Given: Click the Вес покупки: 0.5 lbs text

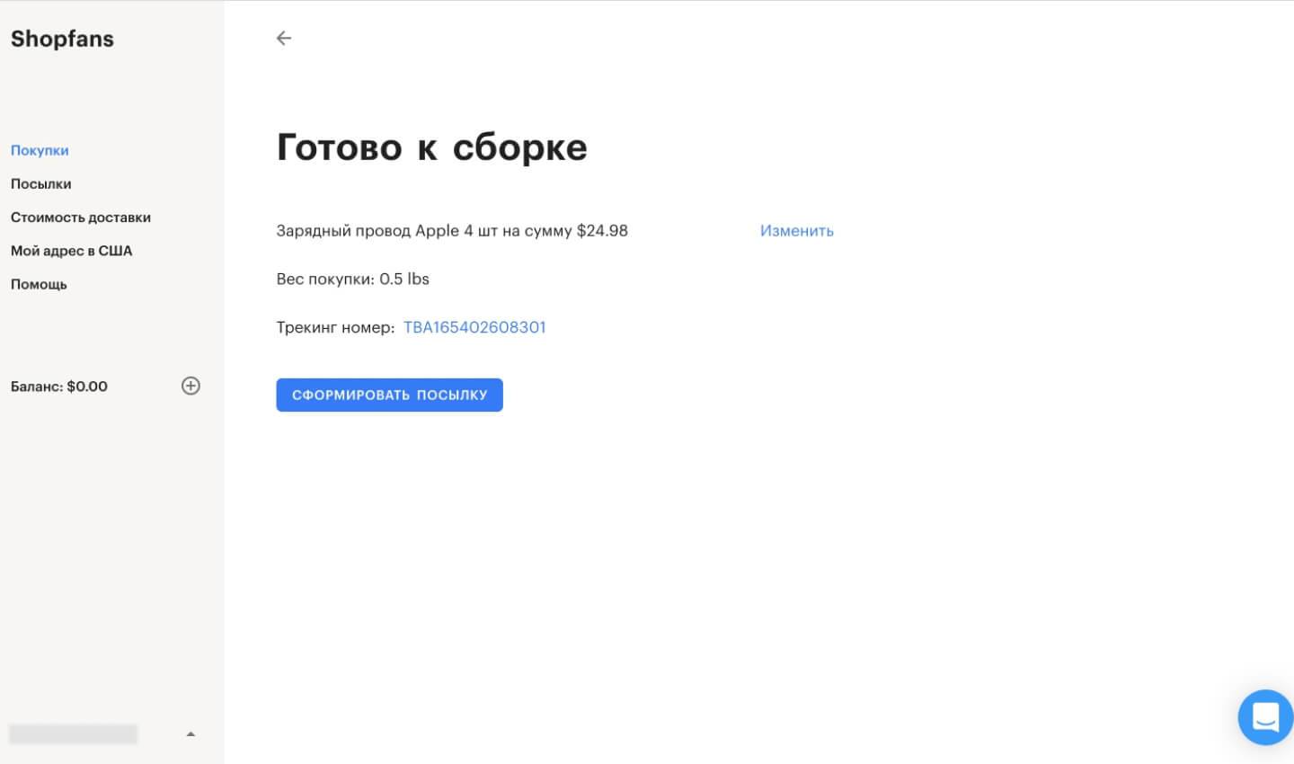Looking at the screenshot, I should pyautogui.click(x=352, y=279).
